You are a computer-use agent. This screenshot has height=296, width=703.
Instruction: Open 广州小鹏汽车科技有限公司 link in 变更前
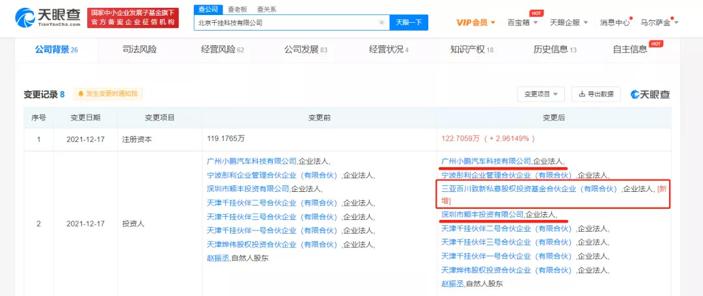[x=251, y=161]
